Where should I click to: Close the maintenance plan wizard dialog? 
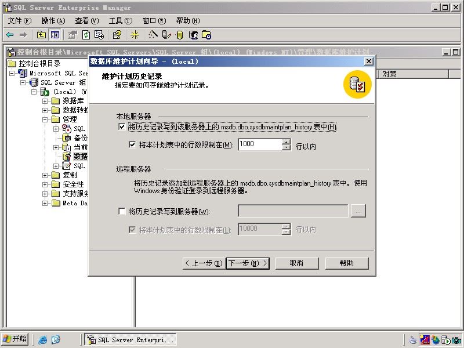pos(368,61)
